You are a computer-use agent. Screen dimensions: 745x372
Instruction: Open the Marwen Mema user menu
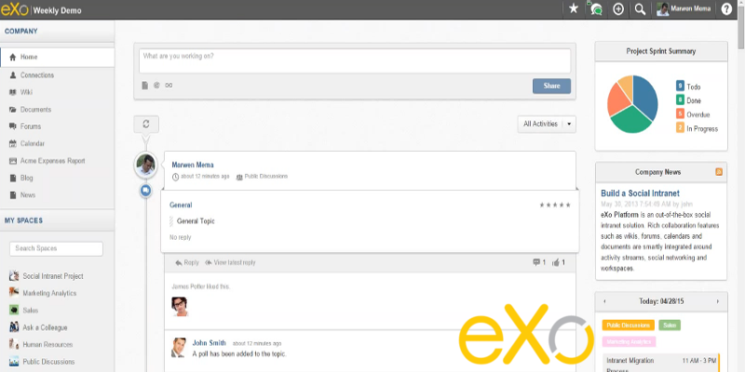point(685,9)
